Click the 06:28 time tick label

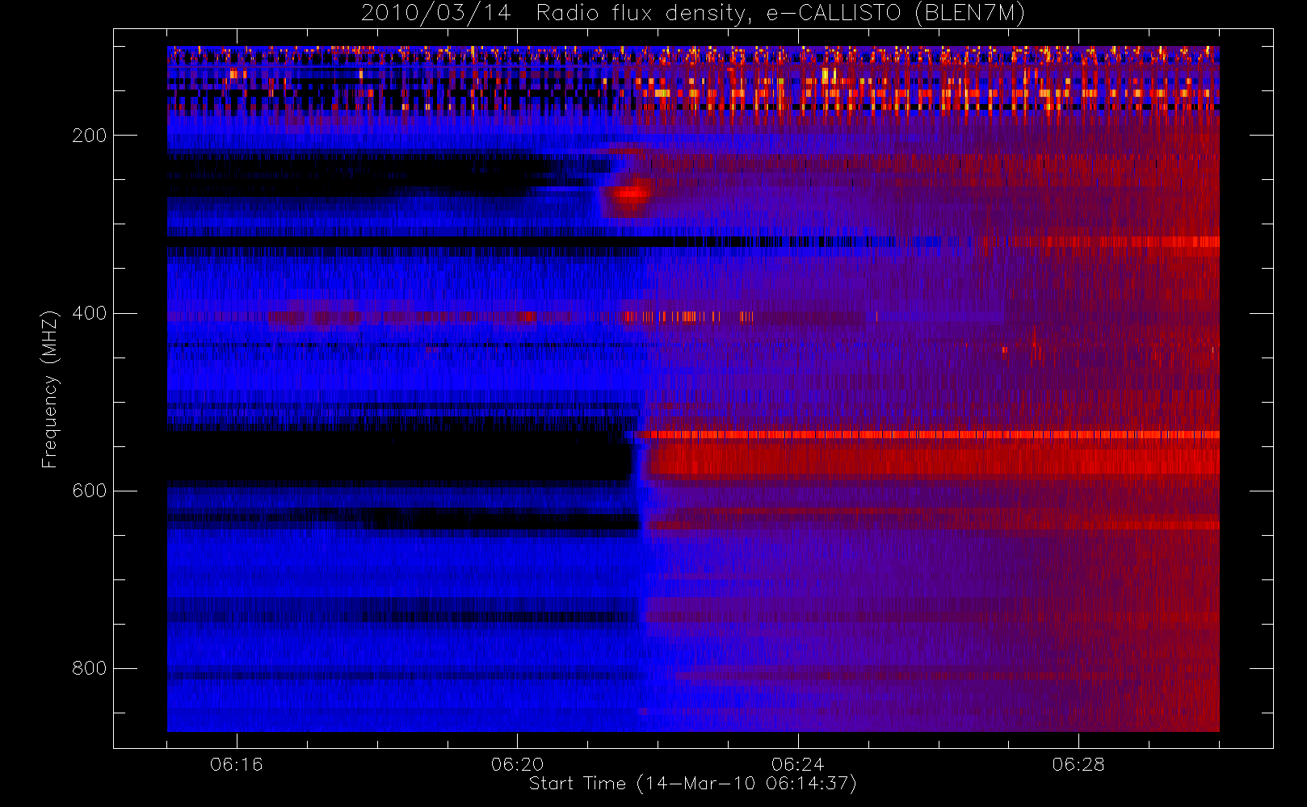(x=1078, y=764)
